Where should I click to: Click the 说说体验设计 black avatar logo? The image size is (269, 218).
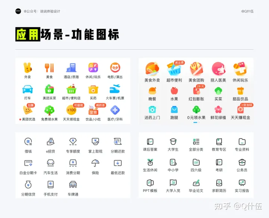18,11
